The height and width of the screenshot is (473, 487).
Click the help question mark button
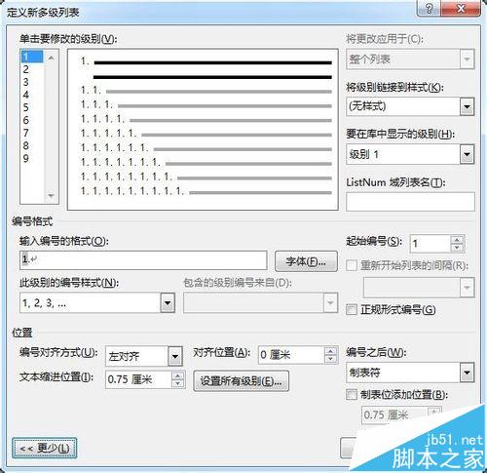pos(429,8)
